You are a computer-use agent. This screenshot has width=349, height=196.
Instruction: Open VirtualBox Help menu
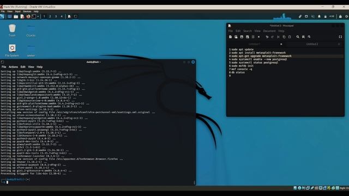[x=36, y=11]
